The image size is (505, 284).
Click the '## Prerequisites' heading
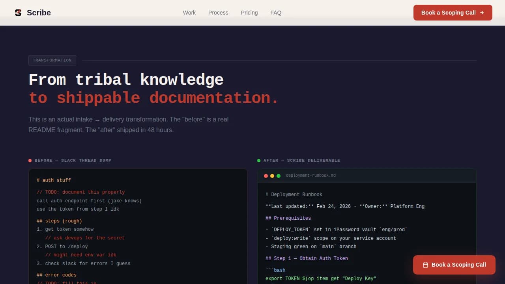tap(288, 218)
